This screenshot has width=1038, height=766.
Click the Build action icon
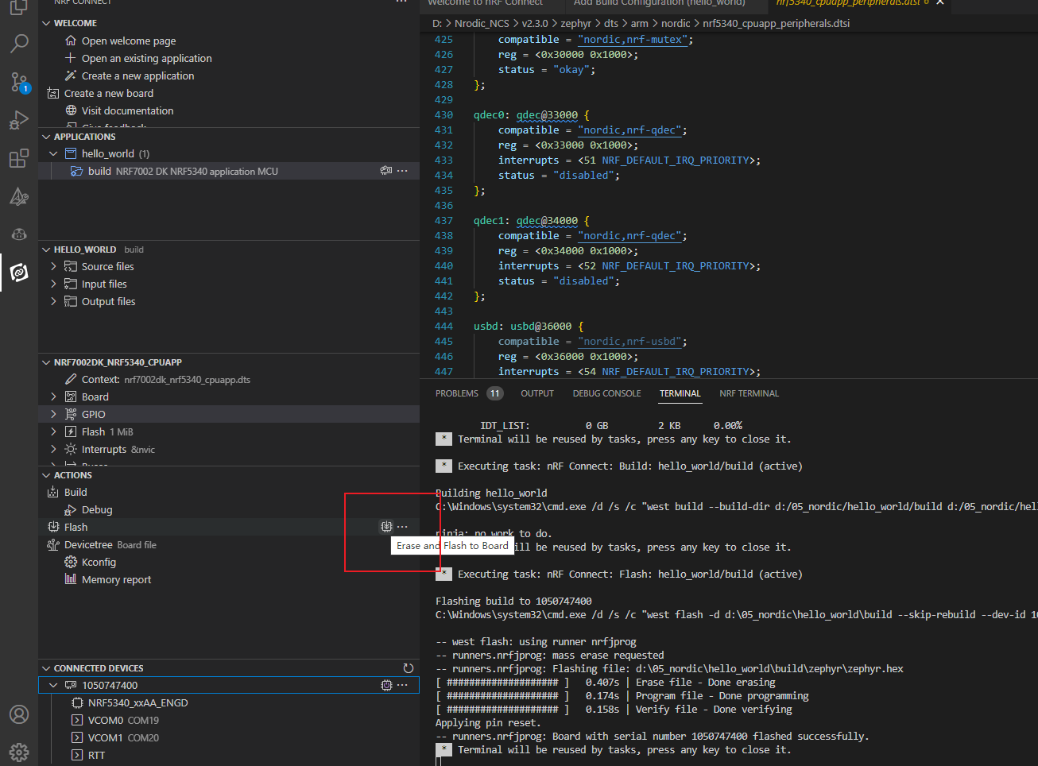point(53,493)
